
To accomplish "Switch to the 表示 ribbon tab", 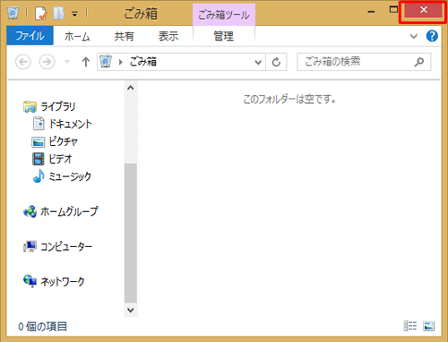I will click(x=168, y=37).
